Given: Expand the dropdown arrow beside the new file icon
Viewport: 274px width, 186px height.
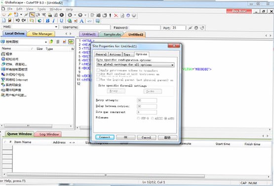Looking at the screenshot, I should (x=21, y=15).
